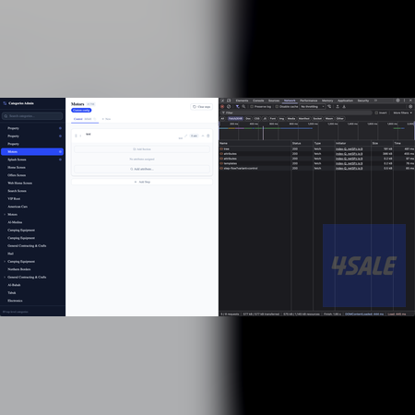Click the inspect element picker icon in DevTools

point(222,101)
